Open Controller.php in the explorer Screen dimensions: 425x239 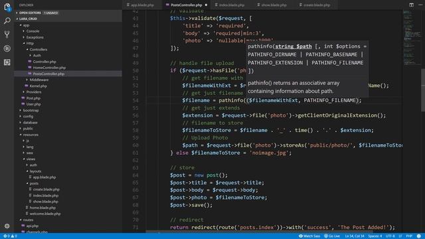coord(44,62)
